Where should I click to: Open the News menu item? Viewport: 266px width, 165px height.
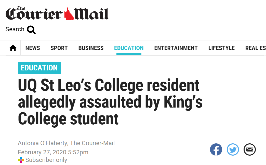tap(33, 48)
